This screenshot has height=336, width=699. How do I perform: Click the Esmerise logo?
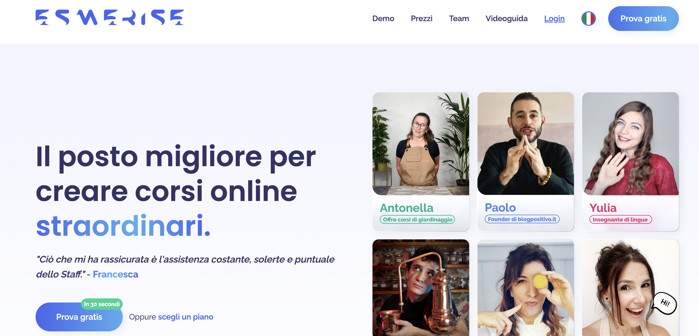point(110,17)
